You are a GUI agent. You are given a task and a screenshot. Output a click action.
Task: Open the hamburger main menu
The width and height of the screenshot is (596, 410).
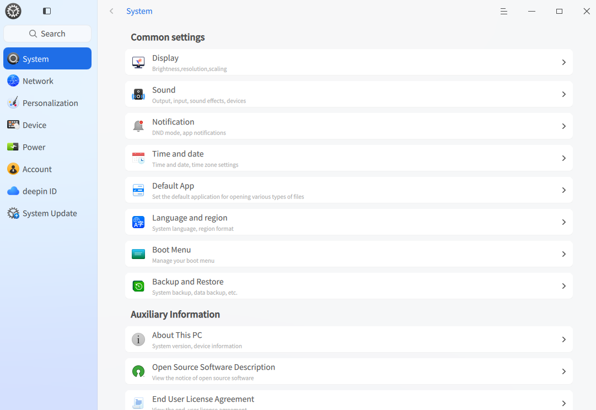[x=503, y=12]
